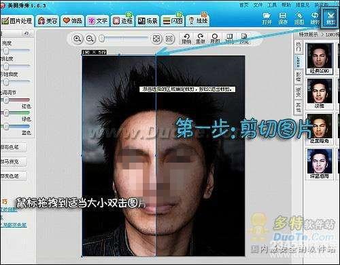Image resolution: width=340 pixels, height=265 pixels.
Task: Click the 撤销 undo icon
Action: coord(186,39)
